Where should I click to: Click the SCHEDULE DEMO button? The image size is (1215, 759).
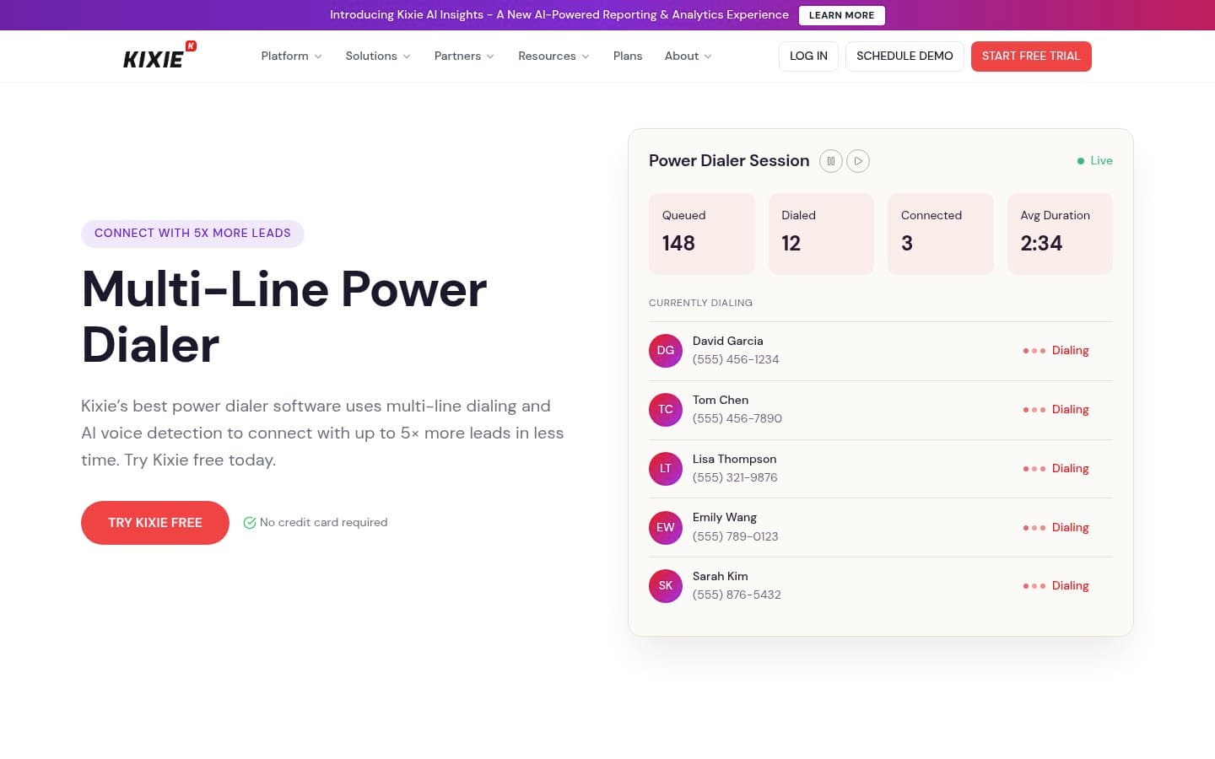(x=904, y=57)
